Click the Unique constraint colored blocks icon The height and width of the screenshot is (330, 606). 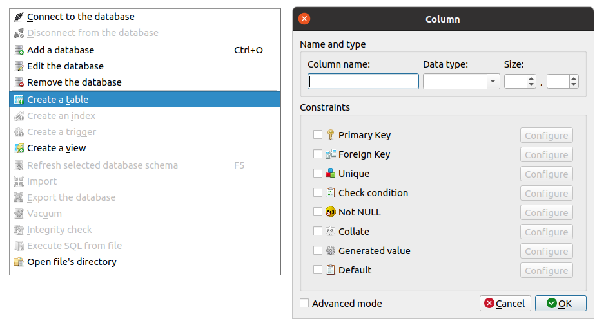(x=331, y=173)
